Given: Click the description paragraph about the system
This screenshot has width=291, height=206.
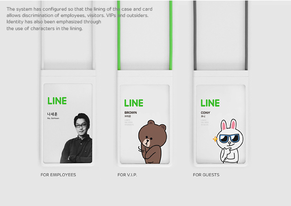Looking at the screenshot, I should coord(79,19).
